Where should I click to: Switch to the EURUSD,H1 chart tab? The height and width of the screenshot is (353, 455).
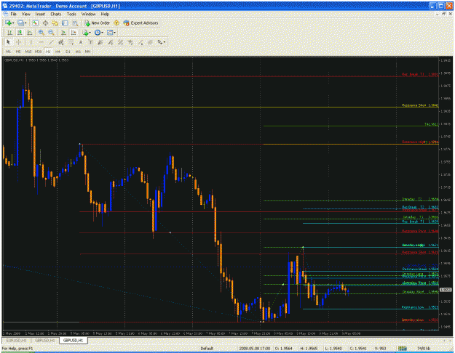coord(17,341)
